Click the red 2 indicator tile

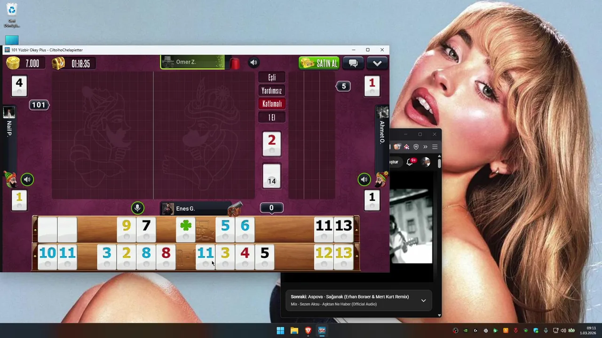point(271,144)
